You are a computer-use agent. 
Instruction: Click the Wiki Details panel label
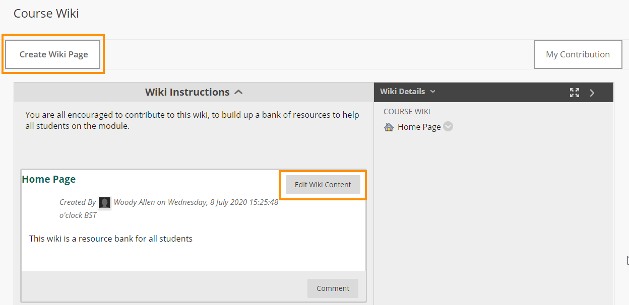(x=402, y=92)
